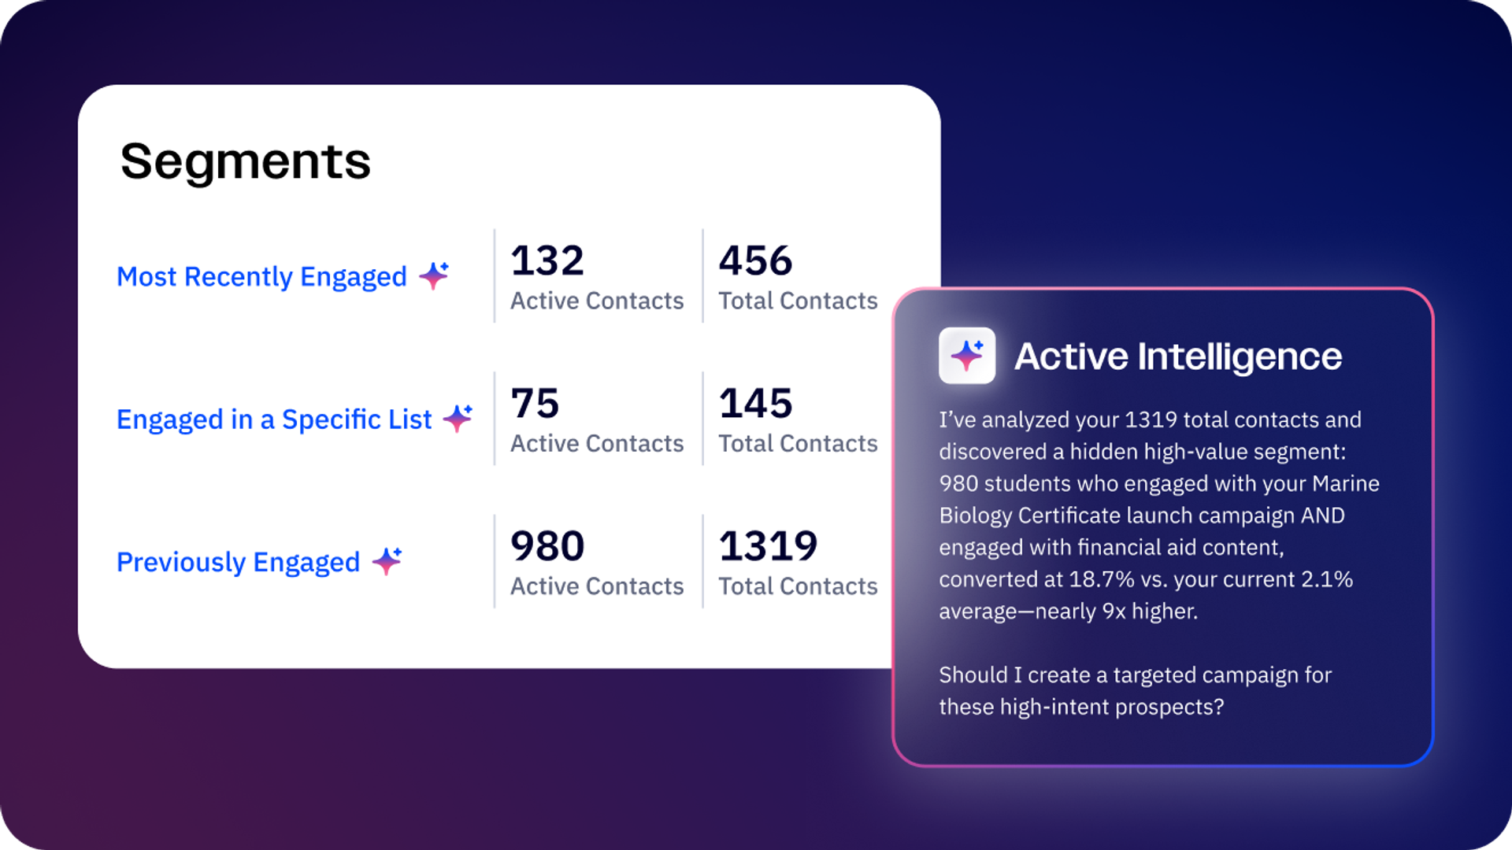The height and width of the screenshot is (850, 1512).
Task: Click sparkle icon beside Engaged in a Specific List
Action: pos(458,418)
